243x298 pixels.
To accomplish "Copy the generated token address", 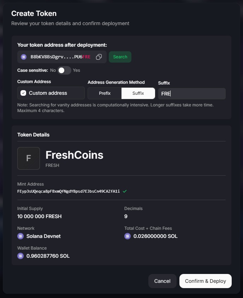I will 99,57.
